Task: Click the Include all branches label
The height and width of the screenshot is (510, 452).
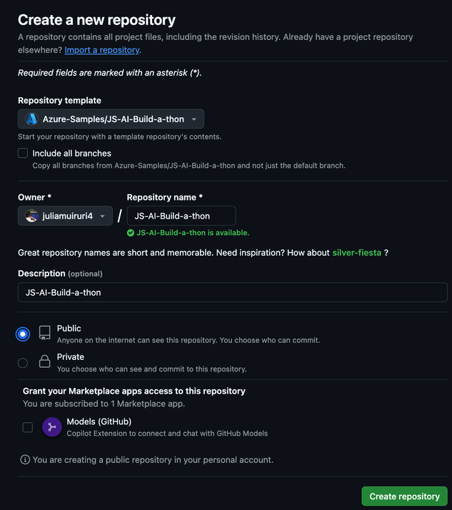Action: pyautogui.click(x=72, y=153)
